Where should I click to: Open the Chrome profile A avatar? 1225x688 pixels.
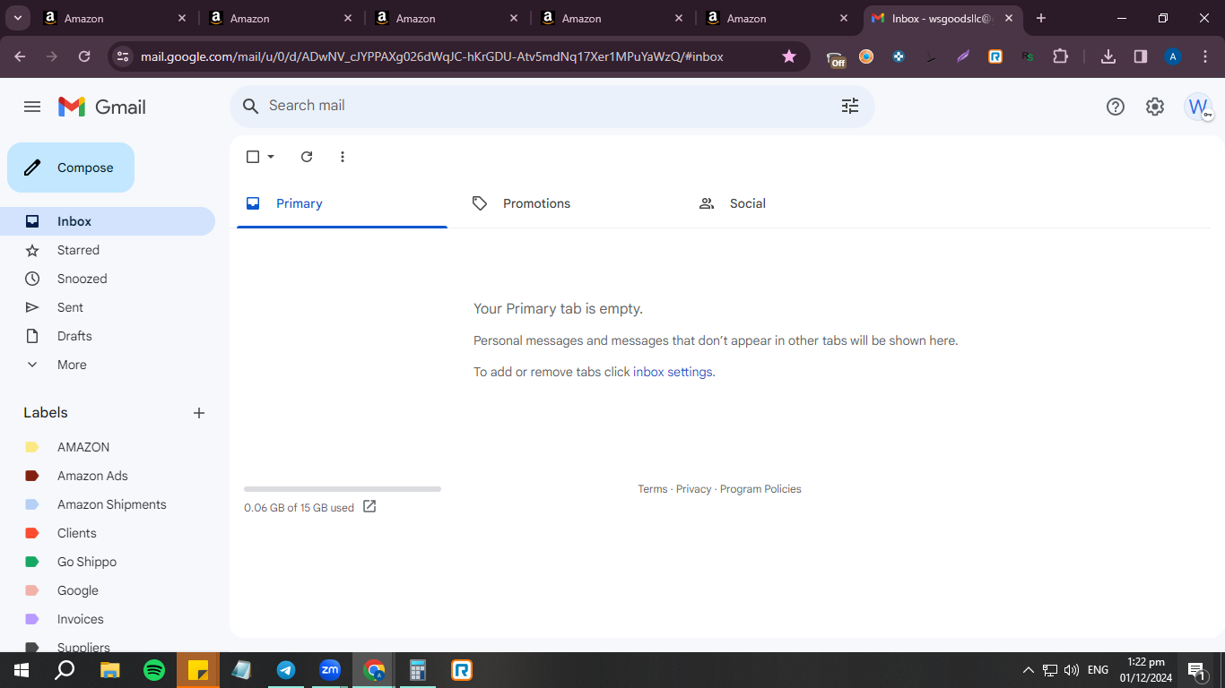pyautogui.click(x=1172, y=56)
